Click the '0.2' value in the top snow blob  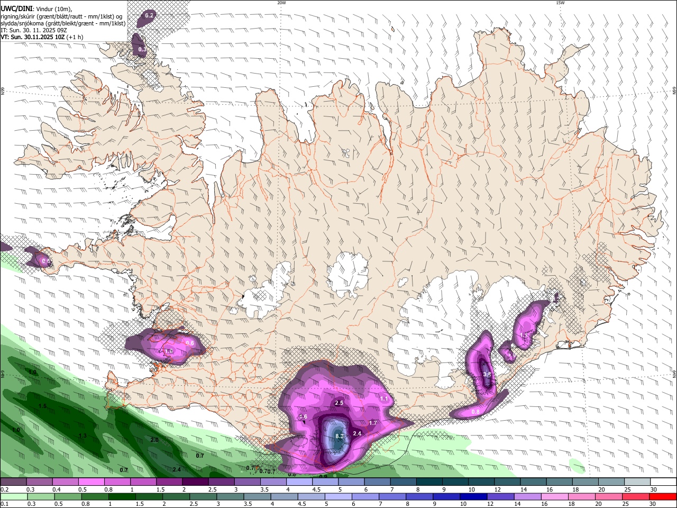(149, 15)
